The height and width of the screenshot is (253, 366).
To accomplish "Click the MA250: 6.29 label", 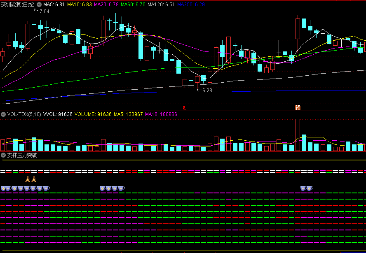I will (x=191, y=5).
